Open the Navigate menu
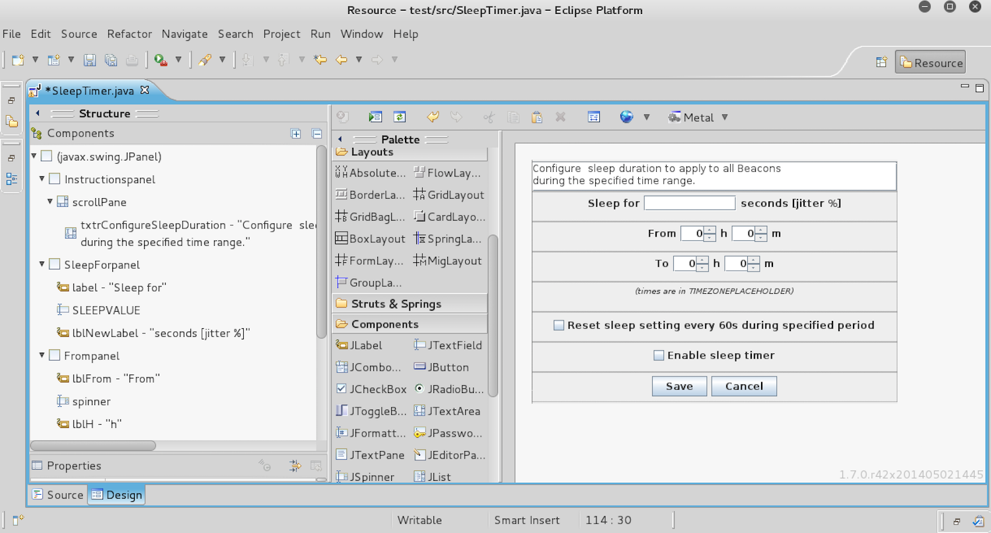 pyautogui.click(x=184, y=34)
